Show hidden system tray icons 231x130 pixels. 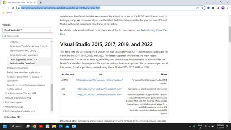pos(190,126)
